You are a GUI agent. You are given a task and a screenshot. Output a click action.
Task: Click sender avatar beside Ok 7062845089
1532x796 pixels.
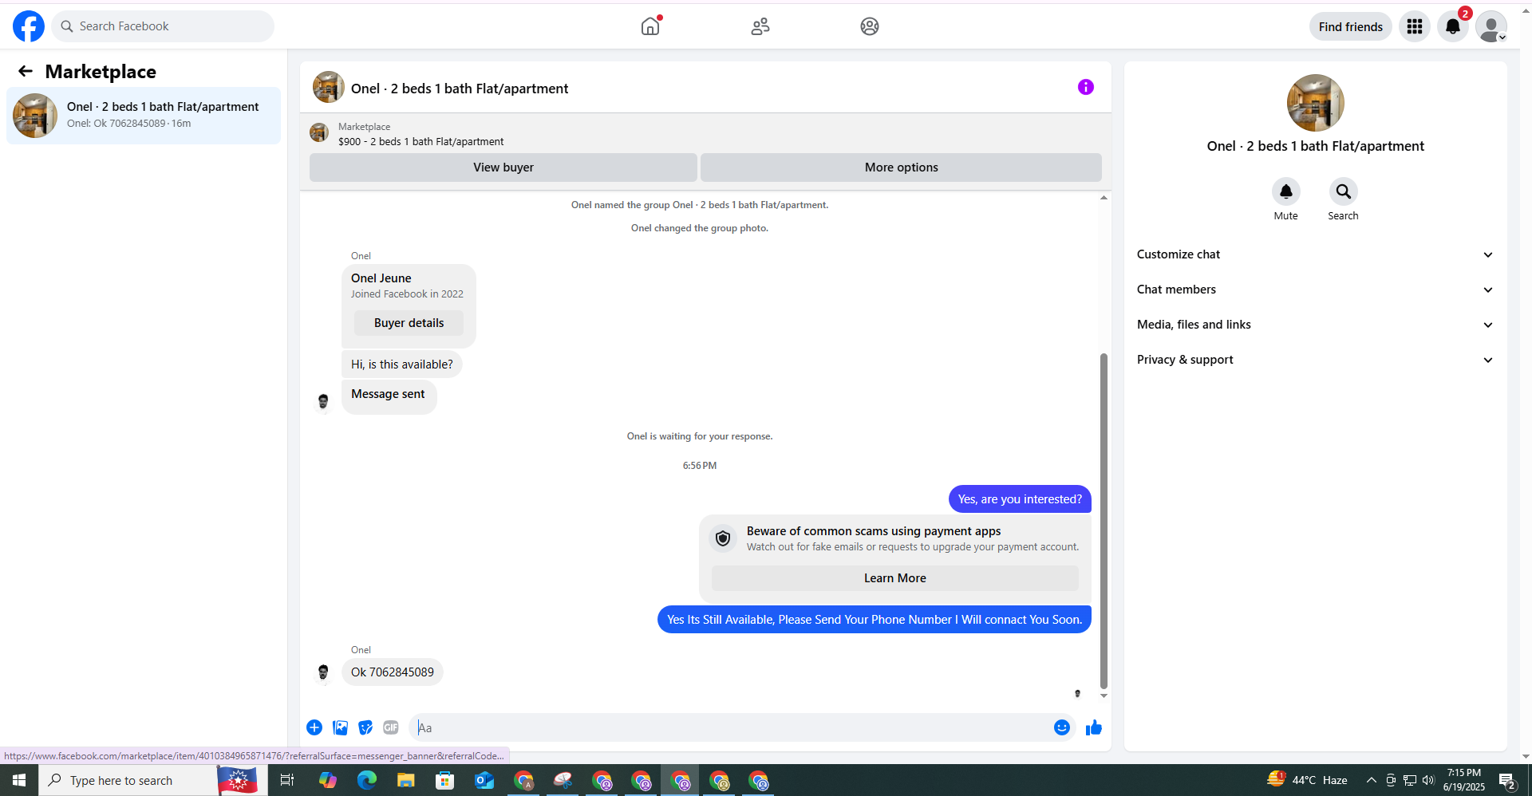[323, 672]
